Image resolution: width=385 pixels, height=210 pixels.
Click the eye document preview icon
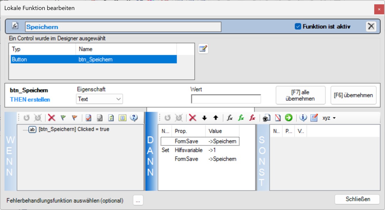coord(266,118)
